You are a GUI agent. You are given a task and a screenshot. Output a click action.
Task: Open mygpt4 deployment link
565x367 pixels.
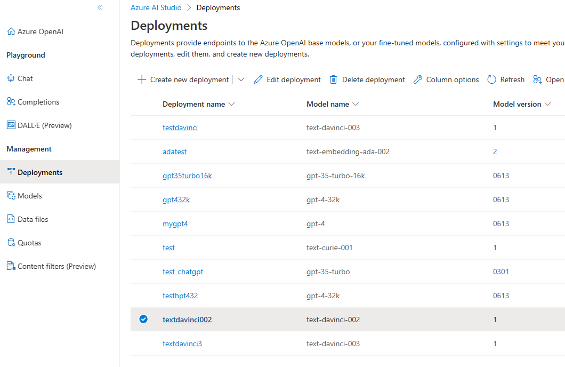tap(175, 224)
